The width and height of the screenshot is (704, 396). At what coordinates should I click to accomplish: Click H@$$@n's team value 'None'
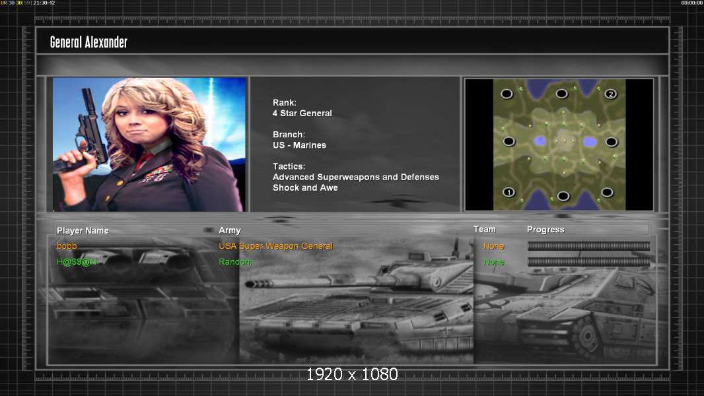pyautogui.click(x=493, y=262)
